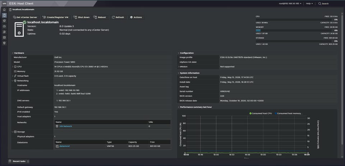Collapse the Networking row chevron
Viewport: 345px width, 166px height.
coord(13,81)
